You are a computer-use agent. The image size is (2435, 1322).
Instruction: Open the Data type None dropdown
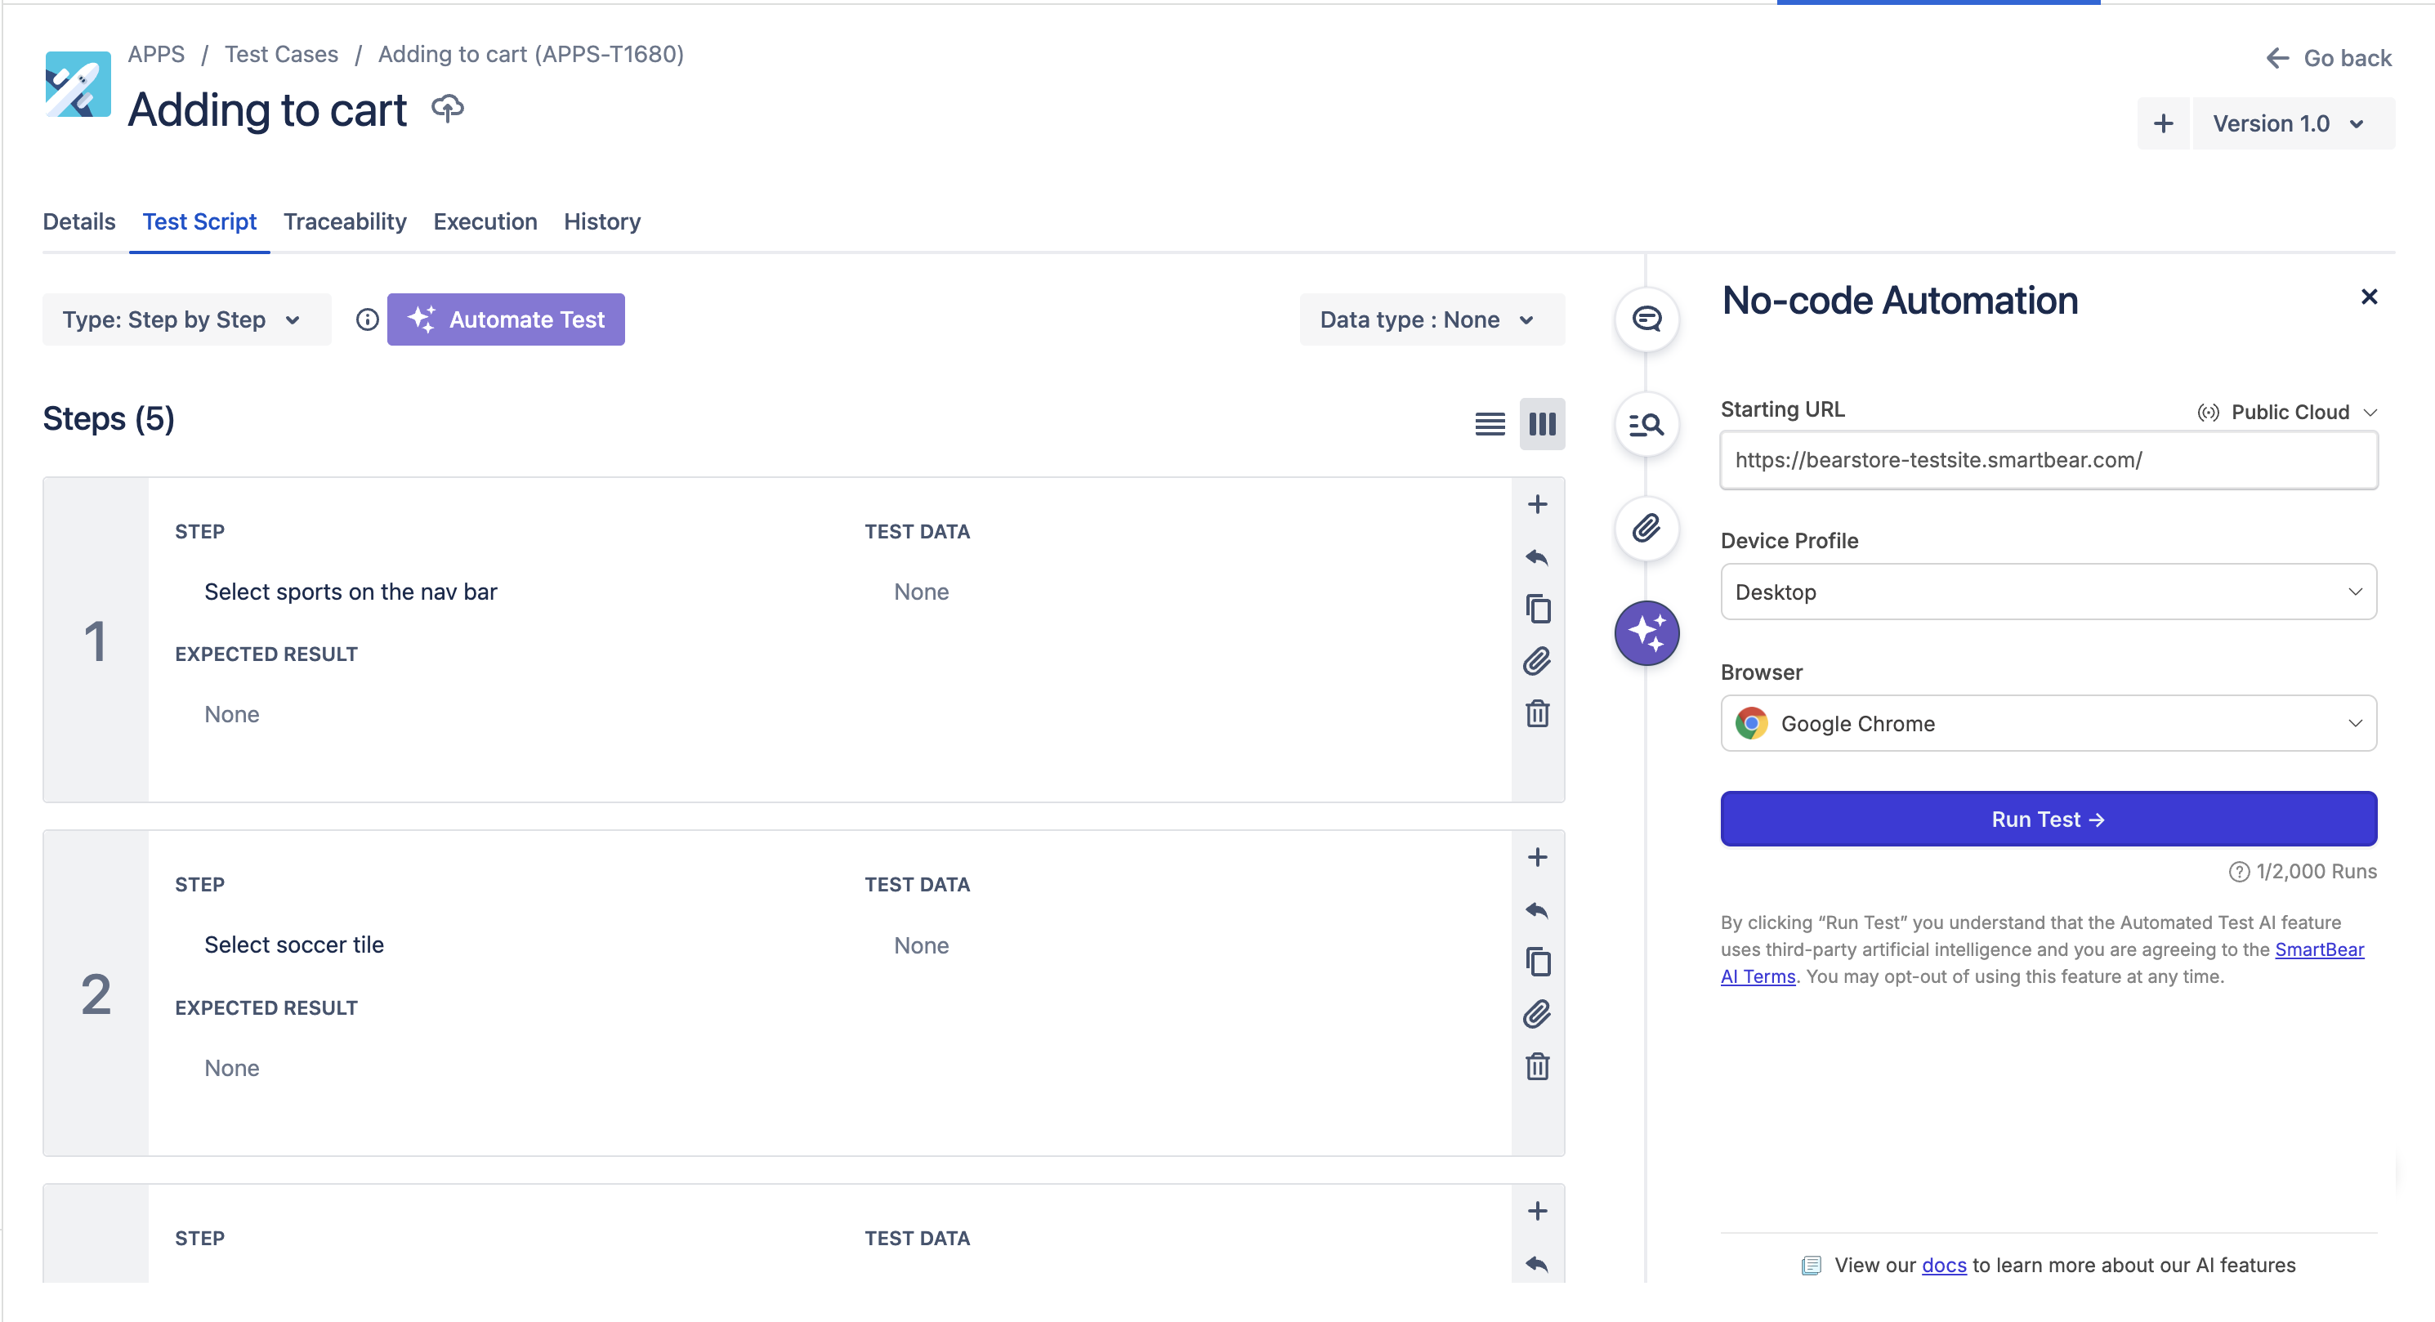[x=1430, y=319]
